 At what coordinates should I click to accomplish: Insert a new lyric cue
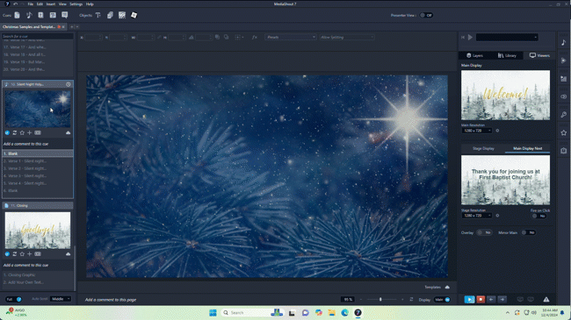coord(29,15)
